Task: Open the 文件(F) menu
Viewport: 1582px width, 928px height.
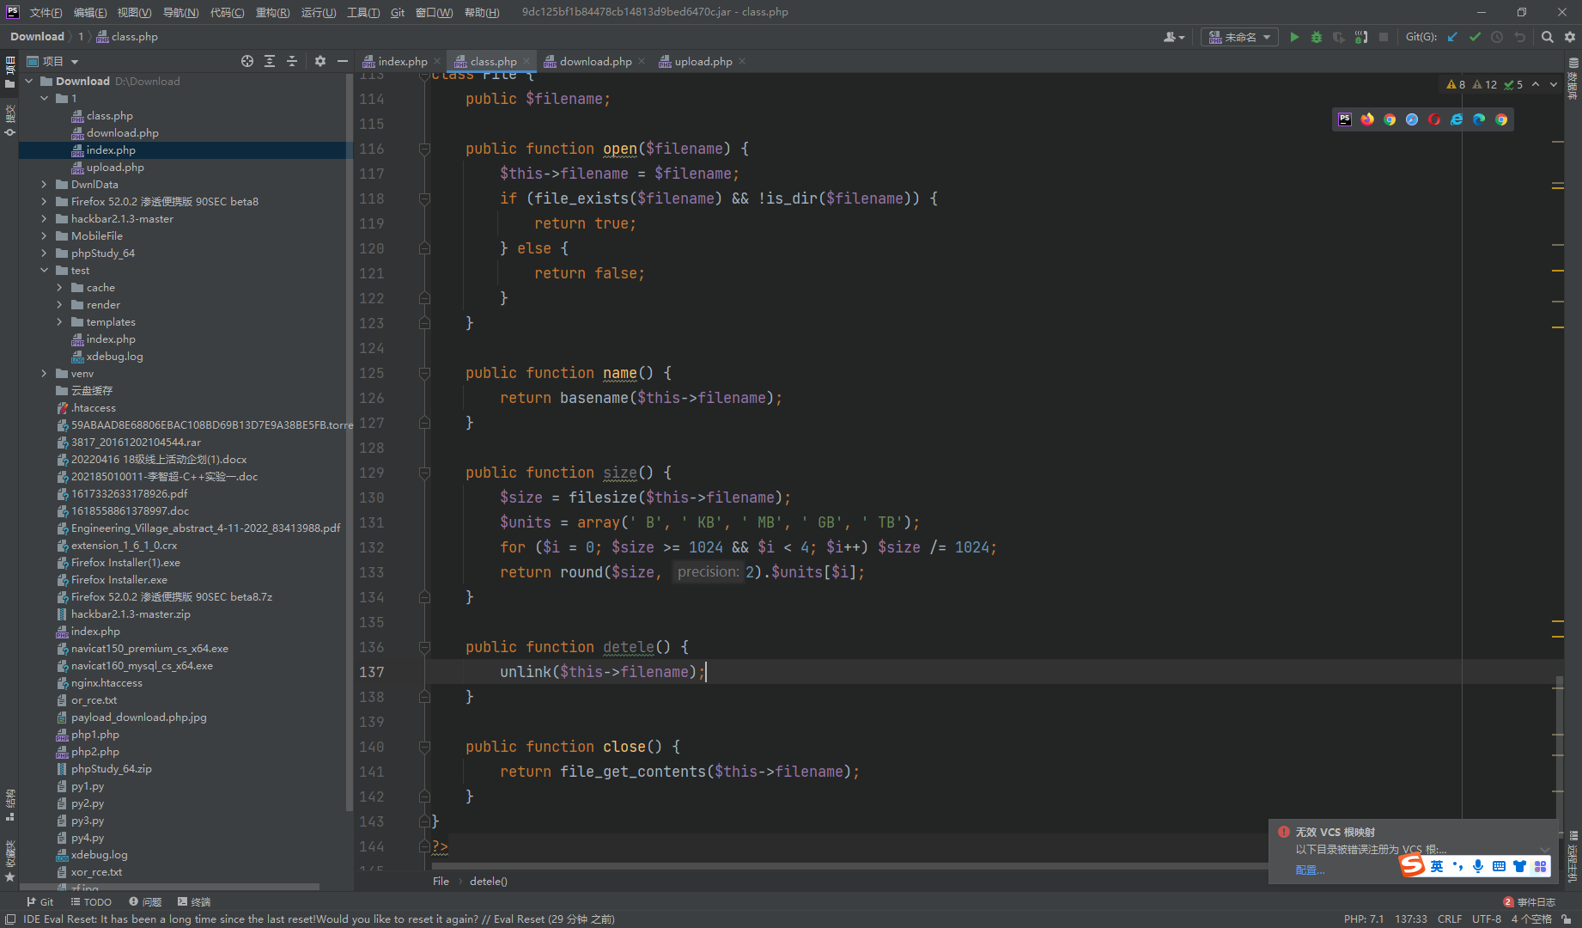Action: [x=46, y=12]
